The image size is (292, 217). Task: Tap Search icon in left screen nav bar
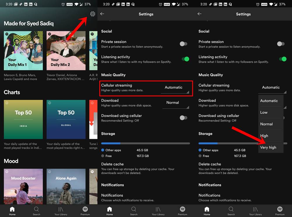36,211
